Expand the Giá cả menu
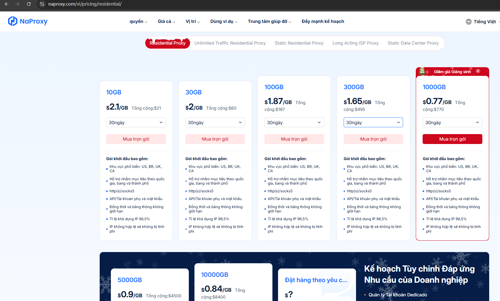Image resolution: width=500 pixels, height=301 pixels. [167, 21]
